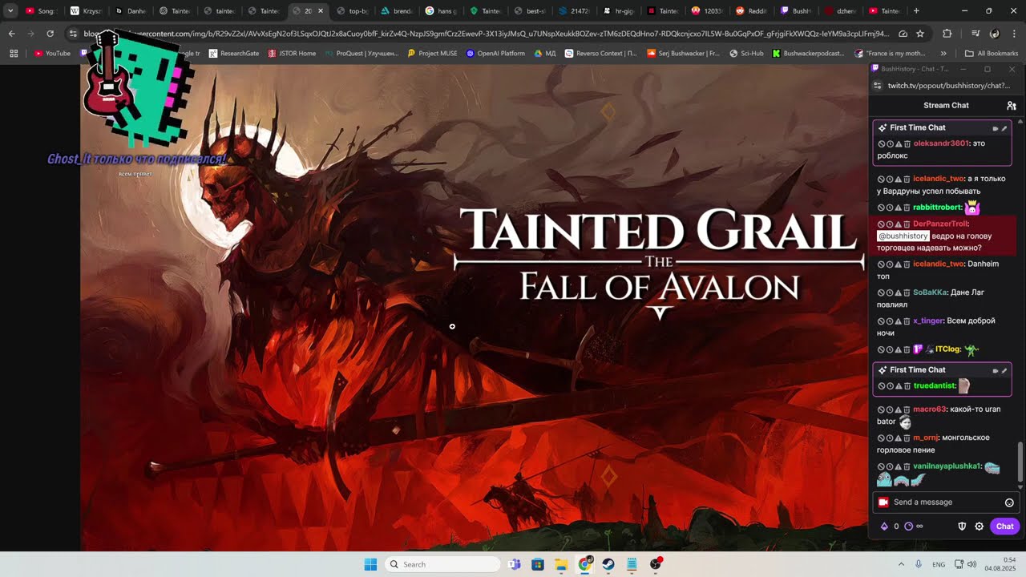Open site info icon in chat popout
The width and height of the screenshot is (1026, 577).
[877, 86]
